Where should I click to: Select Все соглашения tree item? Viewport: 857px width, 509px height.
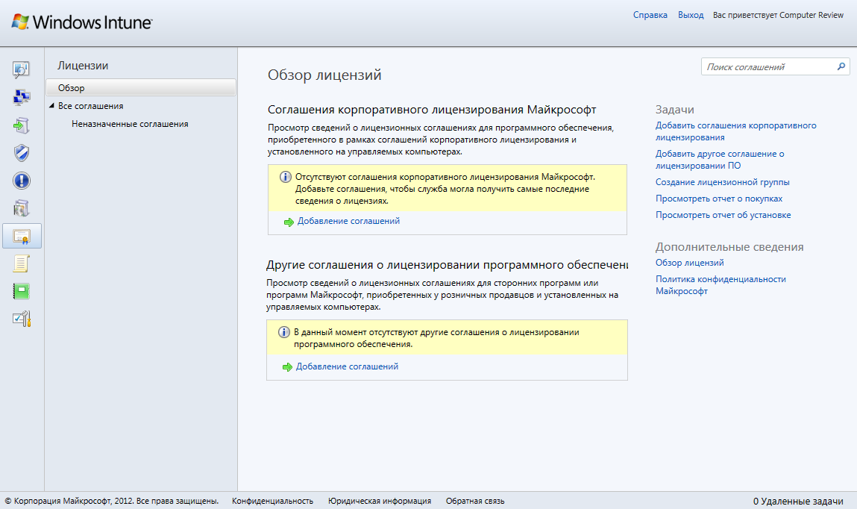91,106
